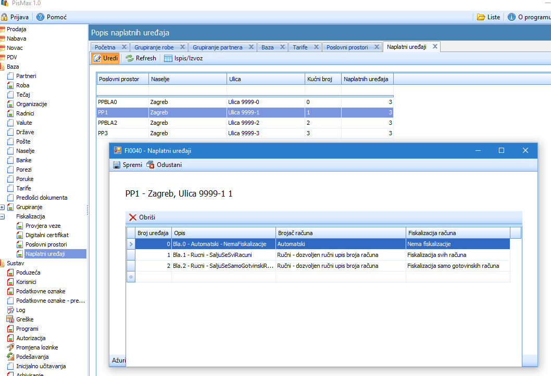
Task: Sort by the Naselje column header
Action: pyautogui.click(x=187, y=79)
